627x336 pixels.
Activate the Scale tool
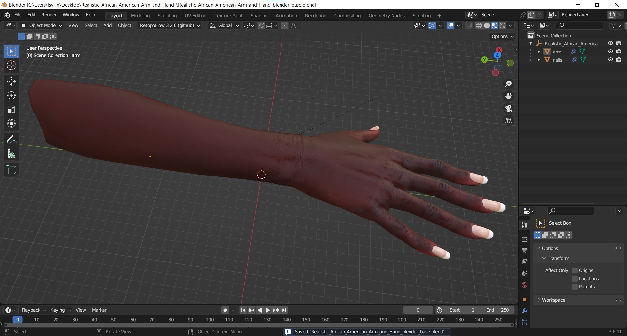[x=11, y=109]
